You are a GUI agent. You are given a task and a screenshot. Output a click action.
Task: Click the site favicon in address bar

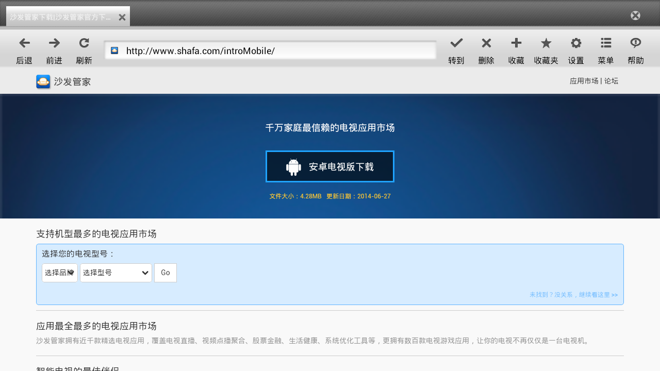[x=114, y=50]
